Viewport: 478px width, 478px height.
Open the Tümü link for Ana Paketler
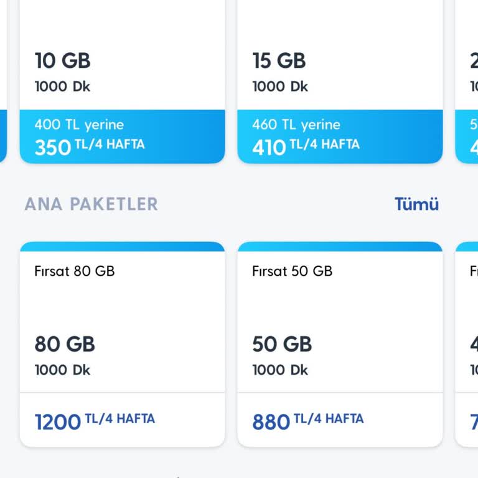[416, 204]
